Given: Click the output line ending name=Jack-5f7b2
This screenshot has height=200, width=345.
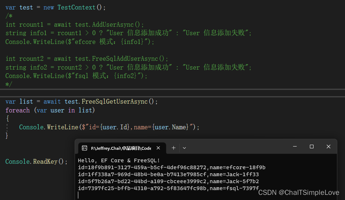Looking at the screenshot, I should click(168, 181).
